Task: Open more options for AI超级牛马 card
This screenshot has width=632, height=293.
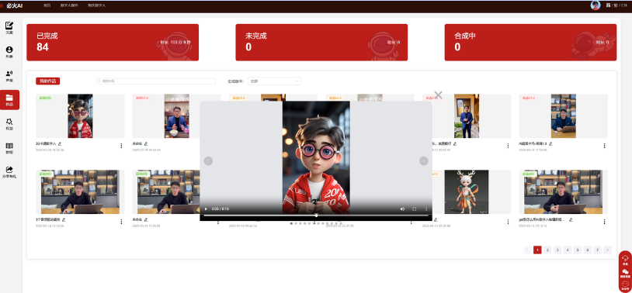Action: 604,146
